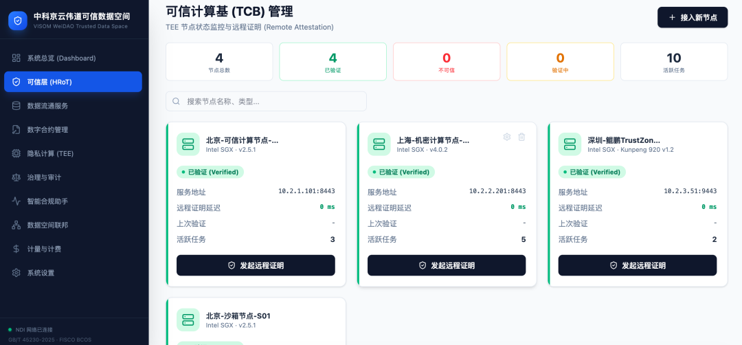This screenshot has height=345, width=742.
Task: Click the dollar icon beside 计量与计费
Action: coord(16,249)
